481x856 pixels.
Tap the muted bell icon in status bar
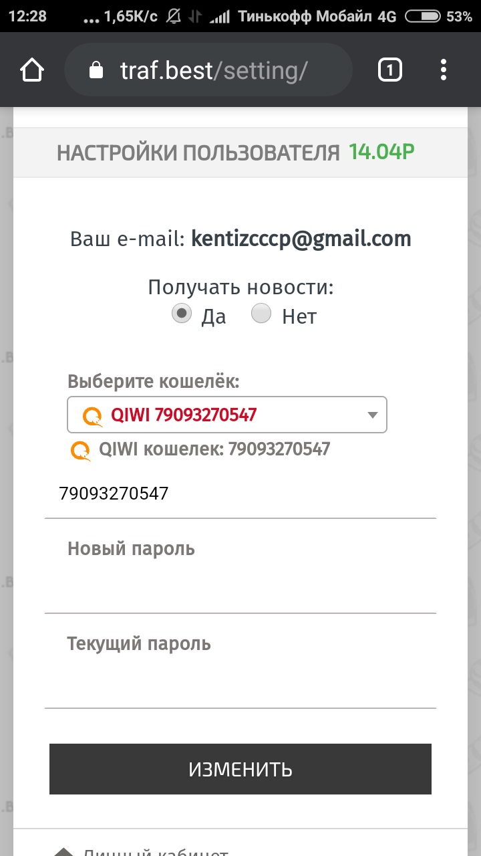tap(175, 17)
